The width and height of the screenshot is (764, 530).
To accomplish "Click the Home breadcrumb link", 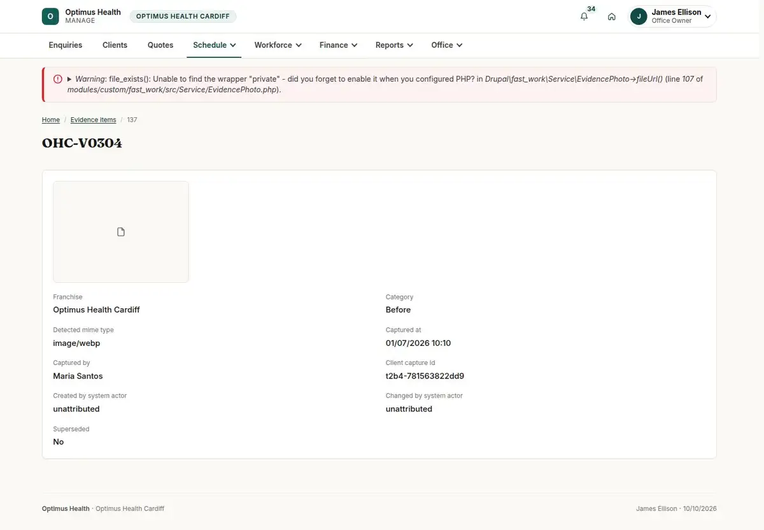I will 51,120.
